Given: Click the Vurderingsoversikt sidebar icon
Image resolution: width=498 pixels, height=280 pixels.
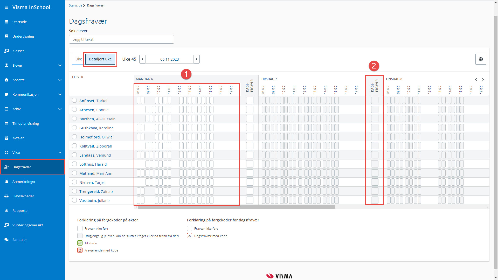Looking at the screenshot, I should 6,225.
